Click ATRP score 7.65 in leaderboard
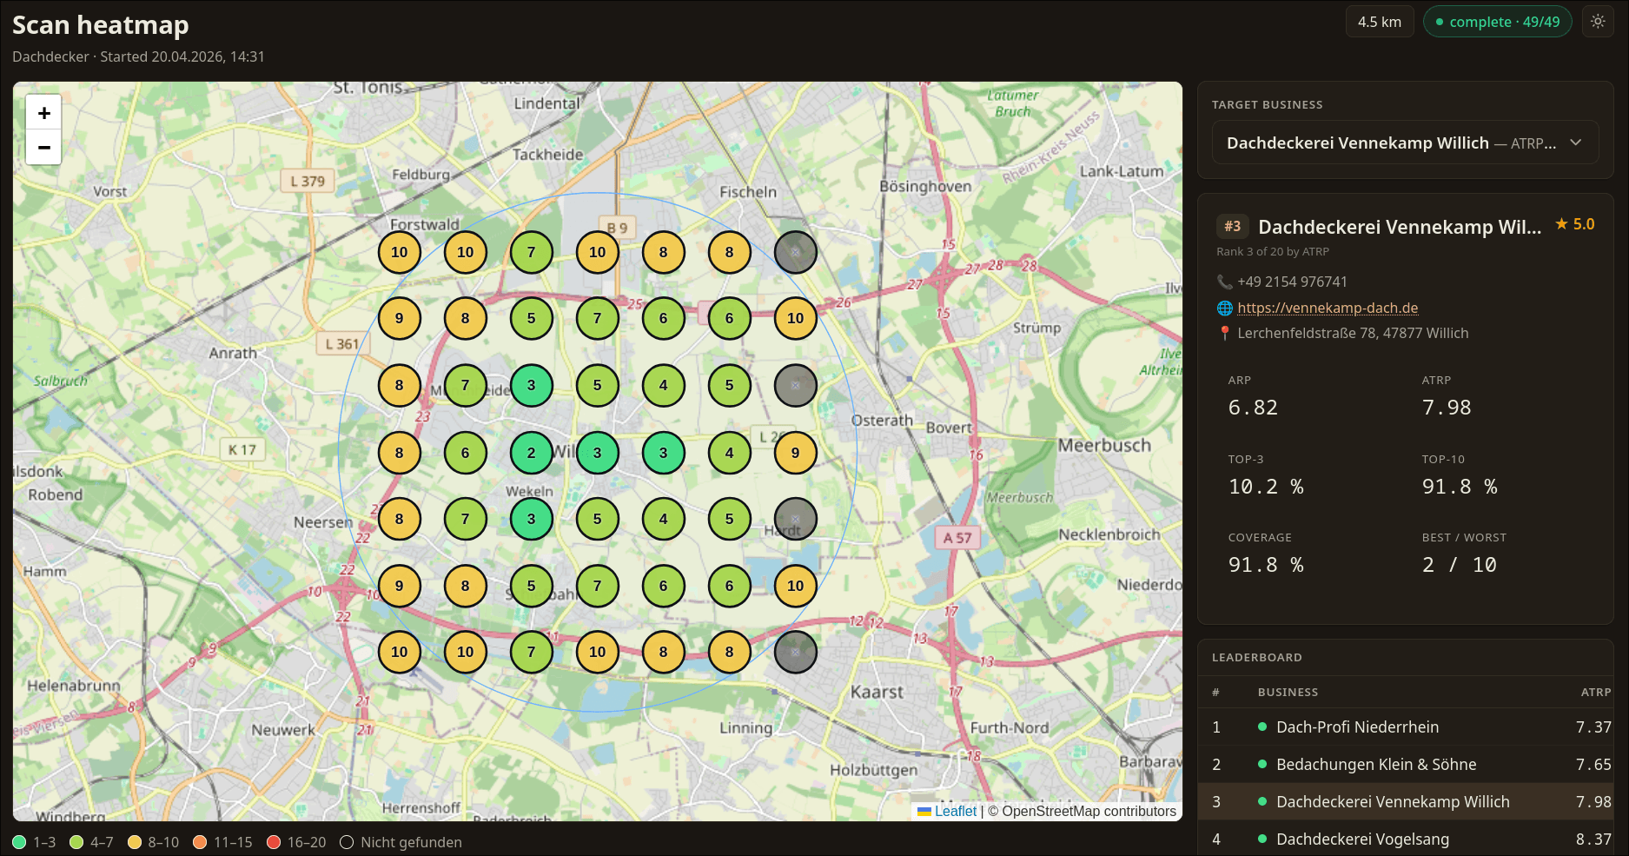Screen dimensions: 1629x856 [x=1593, y=765]
